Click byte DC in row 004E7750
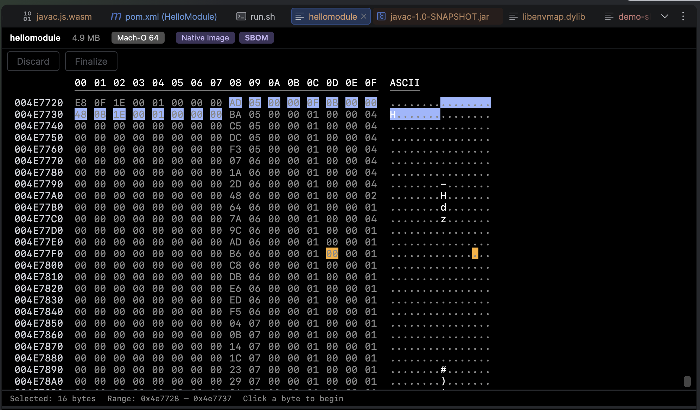 point(235,137)
